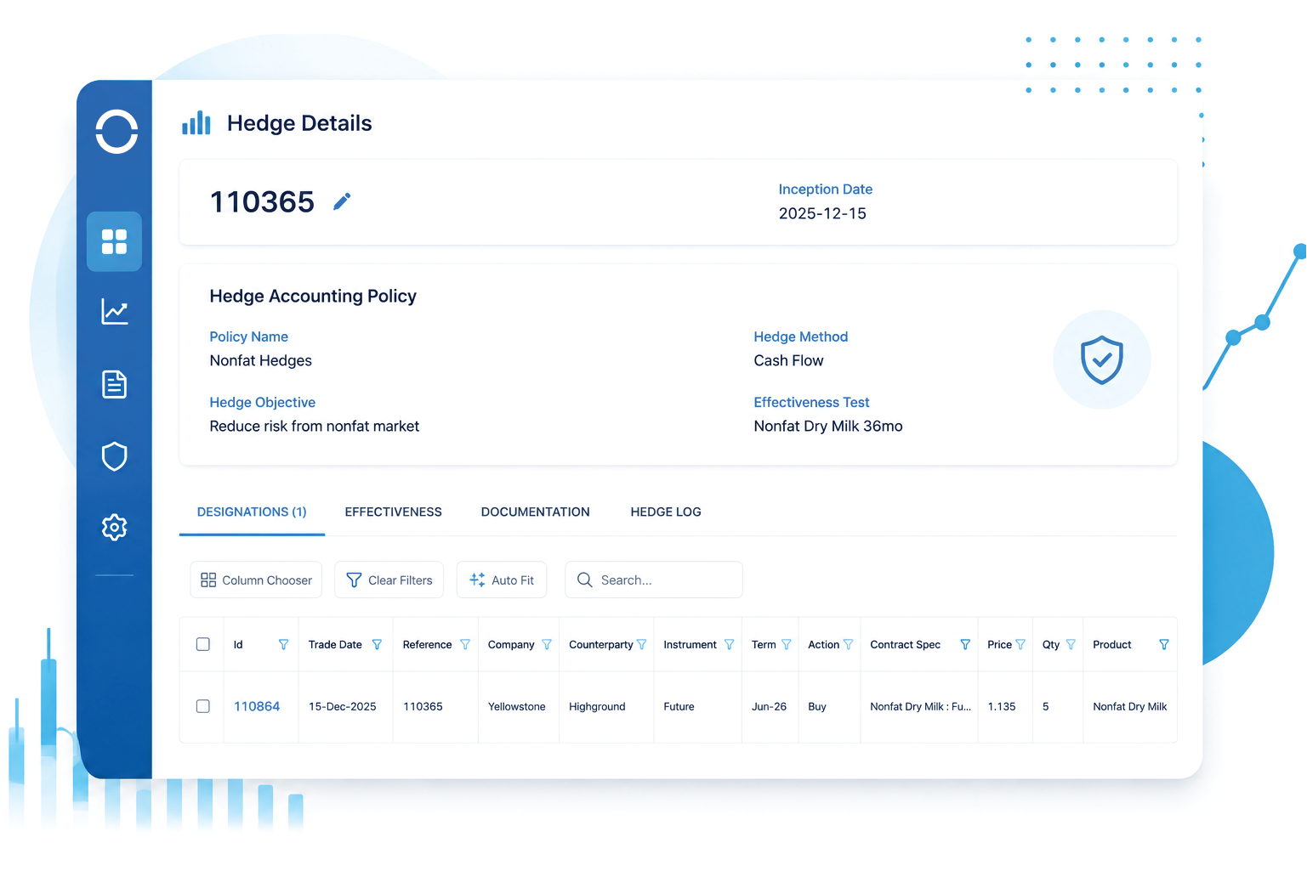Filter the Company column

click(x=547, y=645)
